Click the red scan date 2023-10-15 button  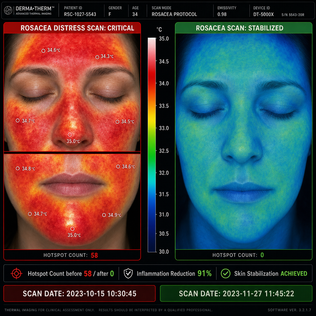click(80, 293)
